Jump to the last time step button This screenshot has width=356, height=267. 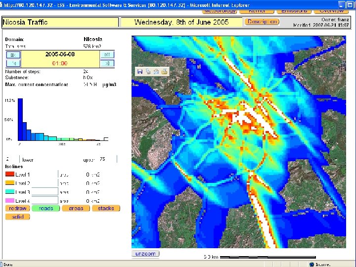tap(107, 55)
